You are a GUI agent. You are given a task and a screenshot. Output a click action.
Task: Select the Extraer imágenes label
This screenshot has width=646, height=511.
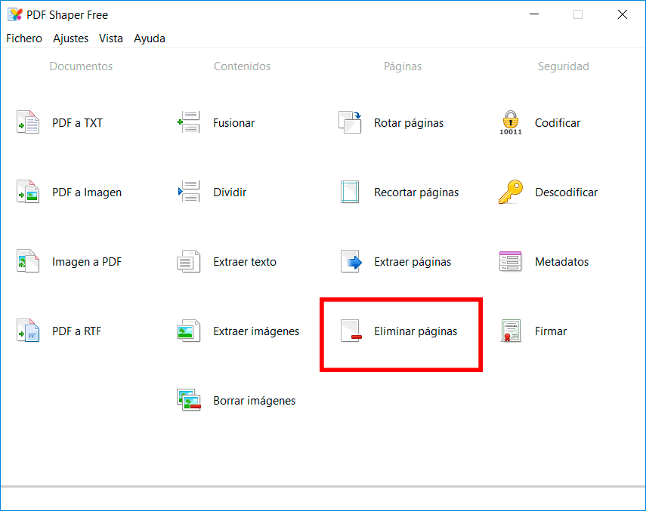point(256,331)
